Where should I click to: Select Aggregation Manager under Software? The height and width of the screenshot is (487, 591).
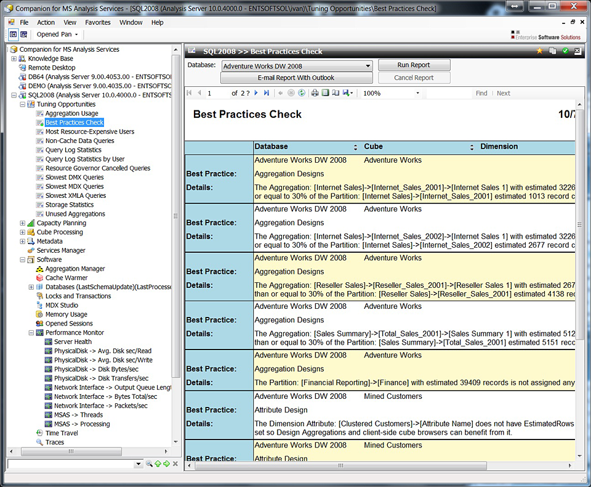(x=75, y=269)
